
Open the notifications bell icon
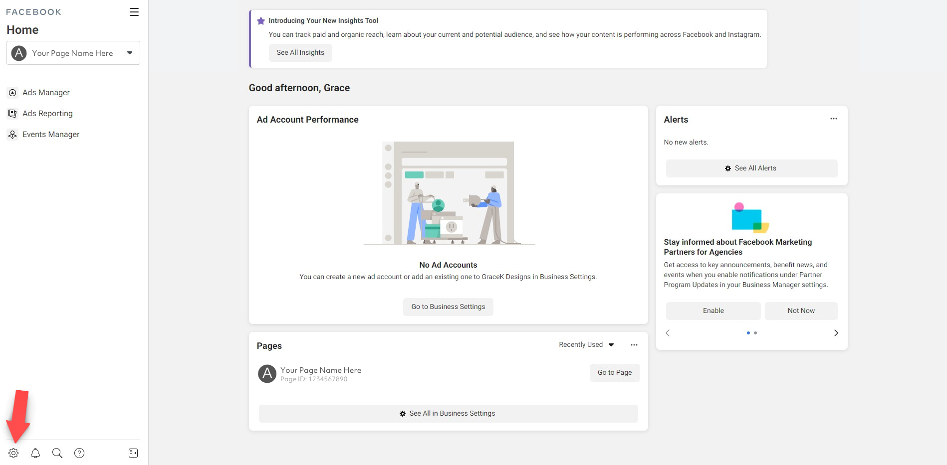35,453
